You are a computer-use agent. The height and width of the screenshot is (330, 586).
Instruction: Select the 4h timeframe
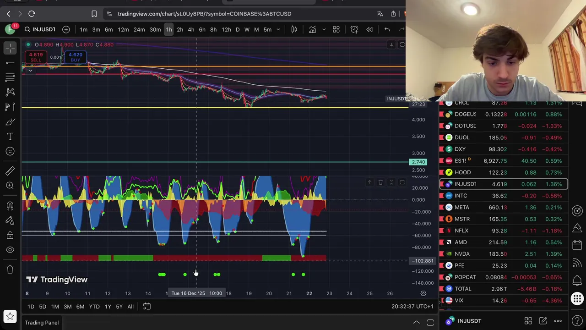click(191, 29)
